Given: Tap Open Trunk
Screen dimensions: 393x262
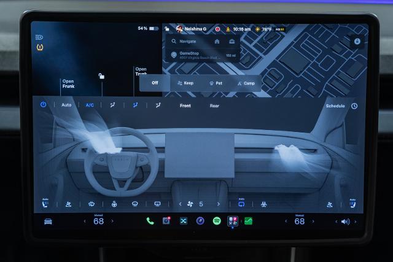Looking at the screenshot, I should click(141, 71).
